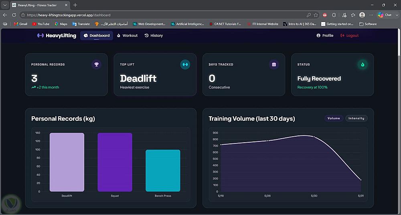Click the flame icon in Status card
This screenshot has height=215, width=401.
[x=363, y=64]
